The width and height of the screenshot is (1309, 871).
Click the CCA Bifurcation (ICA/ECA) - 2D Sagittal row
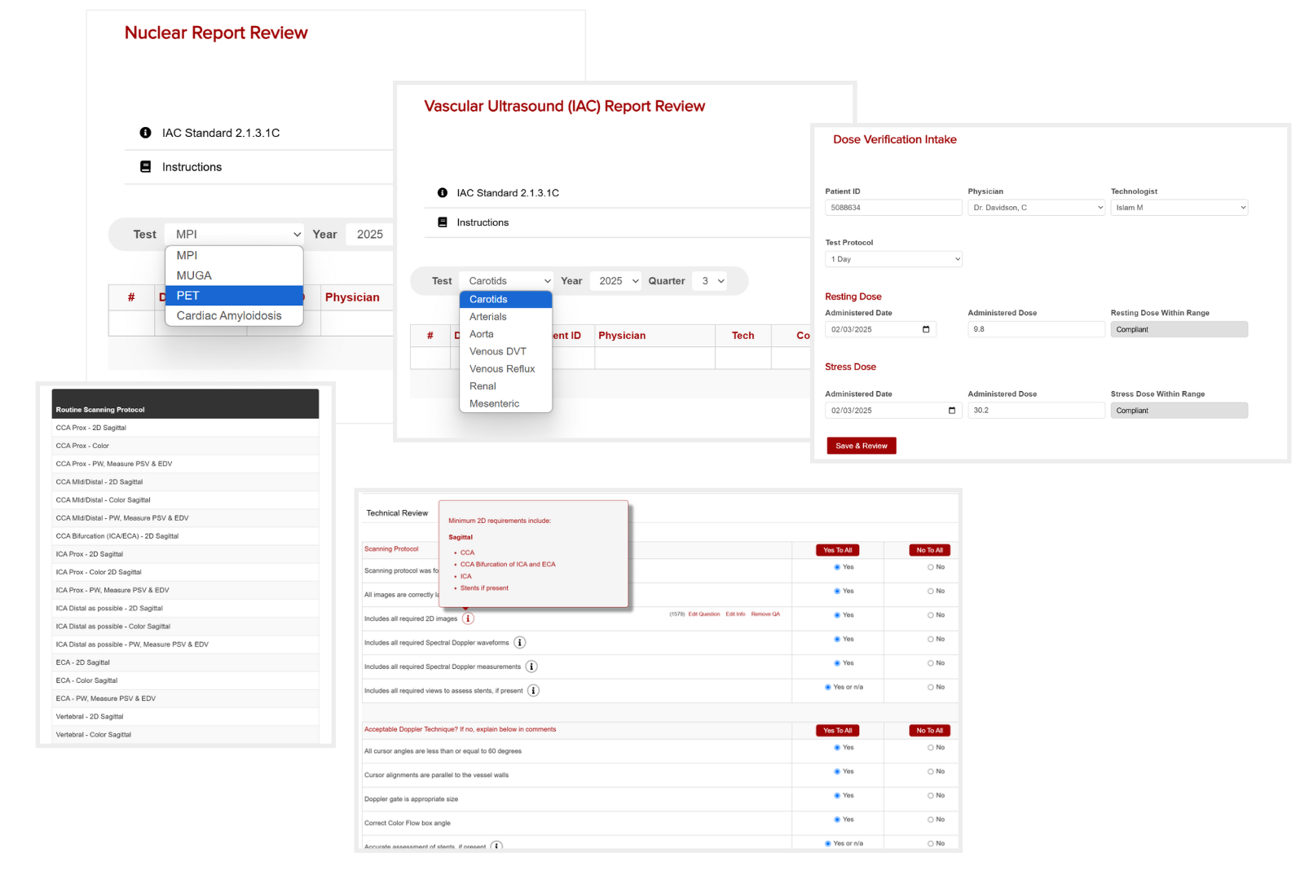tap(186, 536)
